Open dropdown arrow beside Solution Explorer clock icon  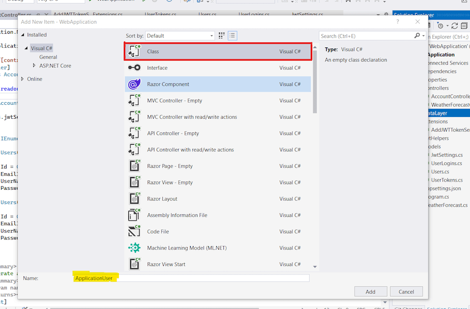(447, 26)
